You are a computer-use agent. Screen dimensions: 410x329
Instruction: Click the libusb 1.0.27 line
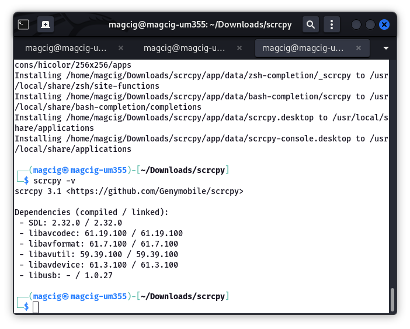click(66, 275)
